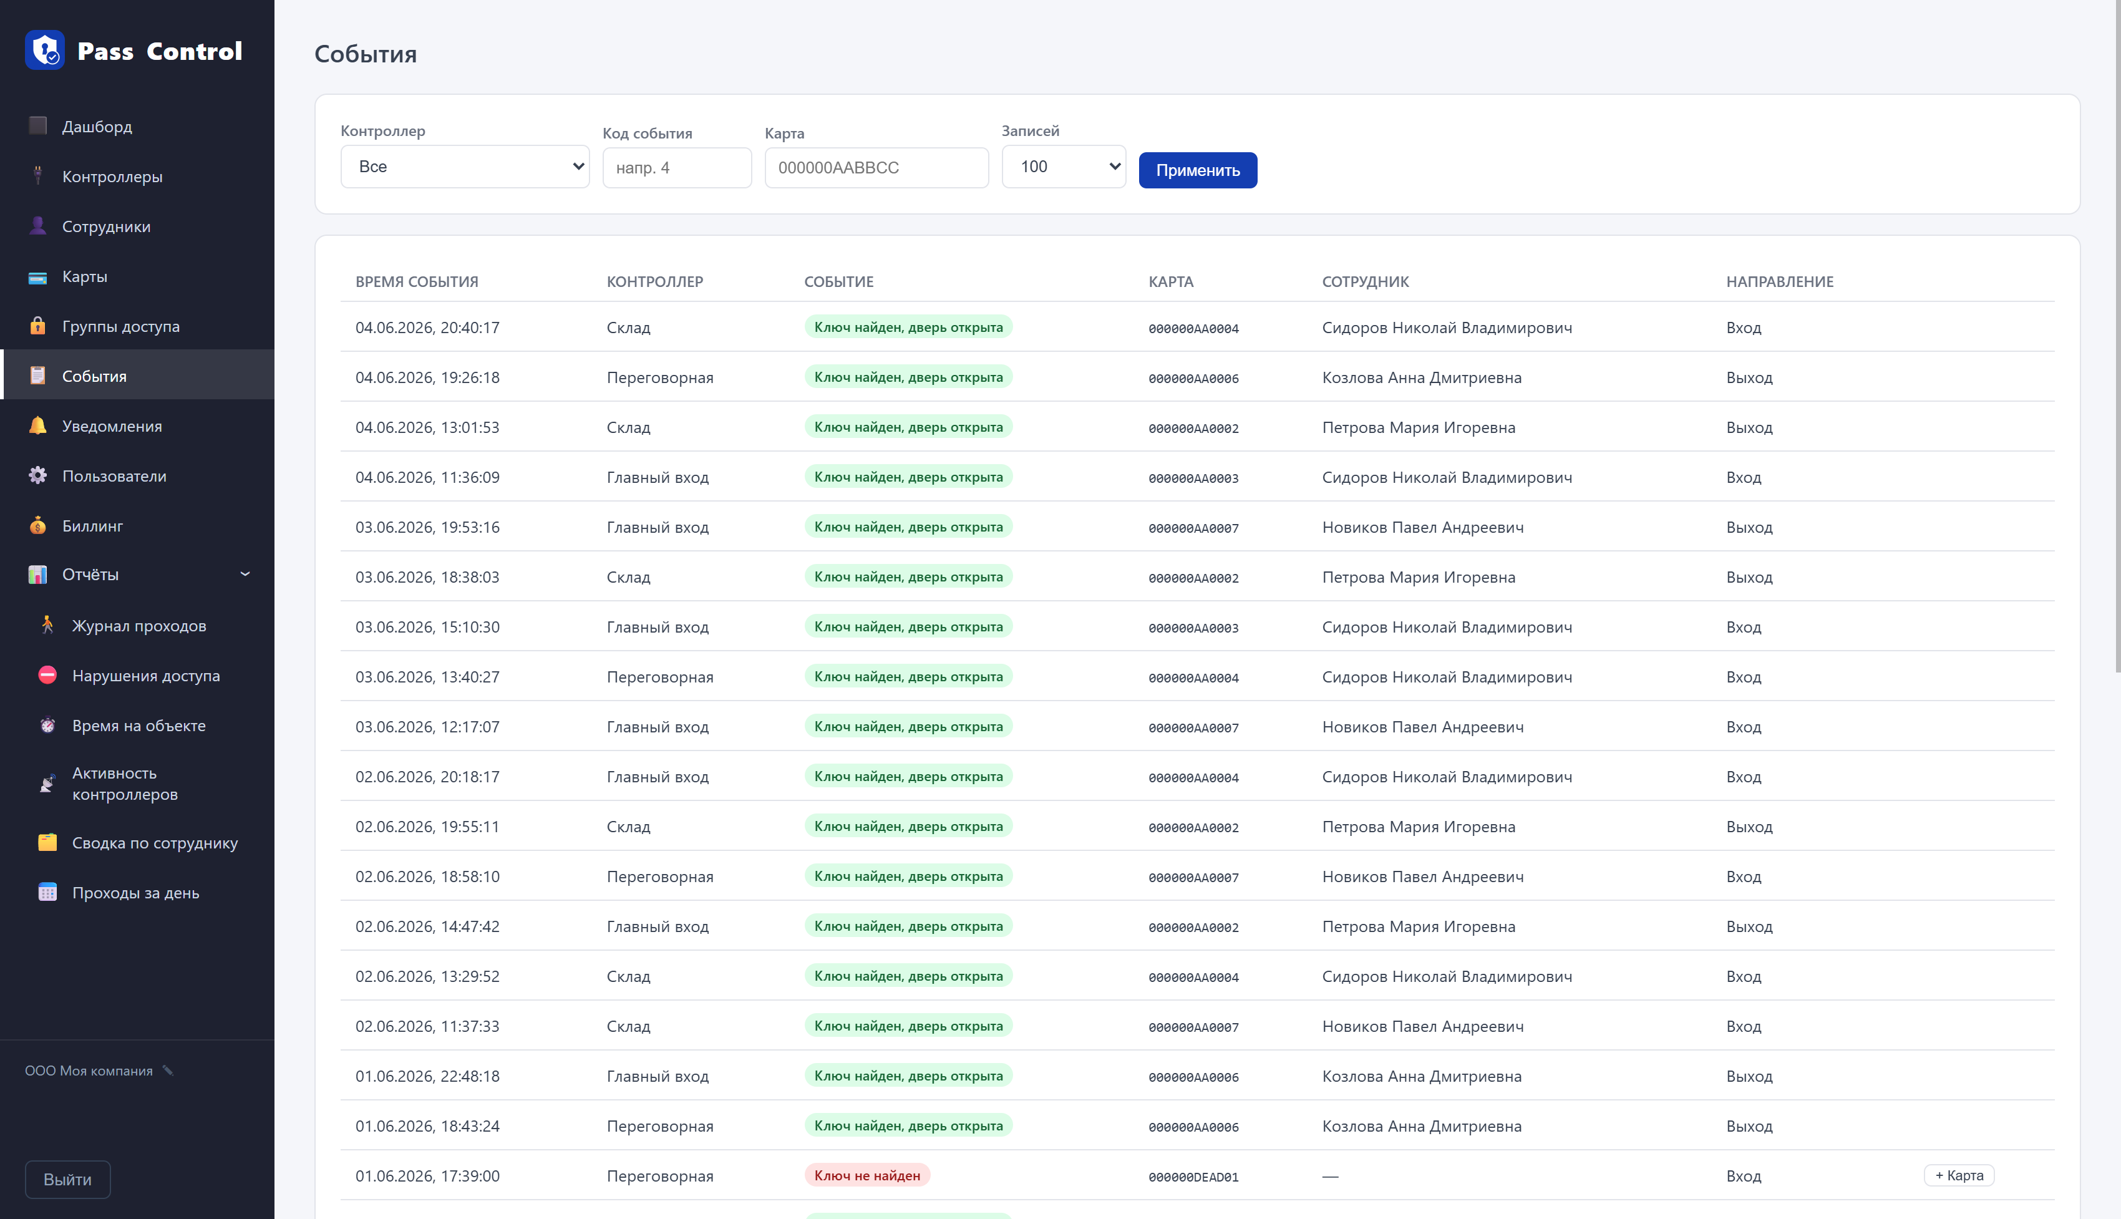Open the Контроллер dropdown showing Все
The image size is (2121, 1219).
(x=465, y=167)
